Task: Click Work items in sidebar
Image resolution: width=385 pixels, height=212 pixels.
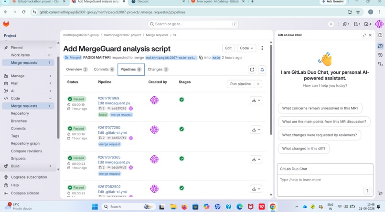Action: [28, 55]
